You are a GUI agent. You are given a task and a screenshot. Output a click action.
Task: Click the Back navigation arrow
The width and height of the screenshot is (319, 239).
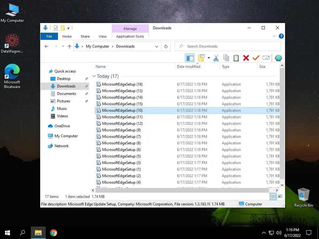(46, 46)
